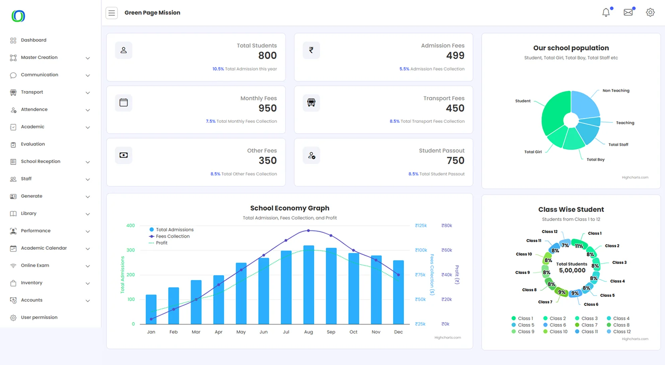Click the hamburger menu toggle button
The image size is (665, 365).
[112, 13]
